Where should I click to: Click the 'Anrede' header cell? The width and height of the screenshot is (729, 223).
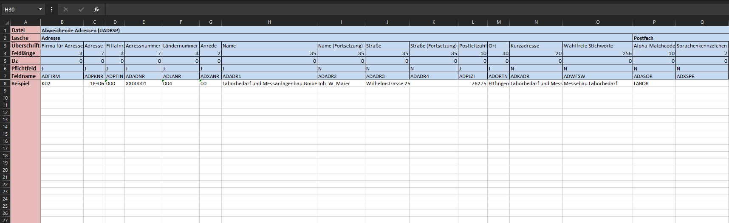point(211,46)
